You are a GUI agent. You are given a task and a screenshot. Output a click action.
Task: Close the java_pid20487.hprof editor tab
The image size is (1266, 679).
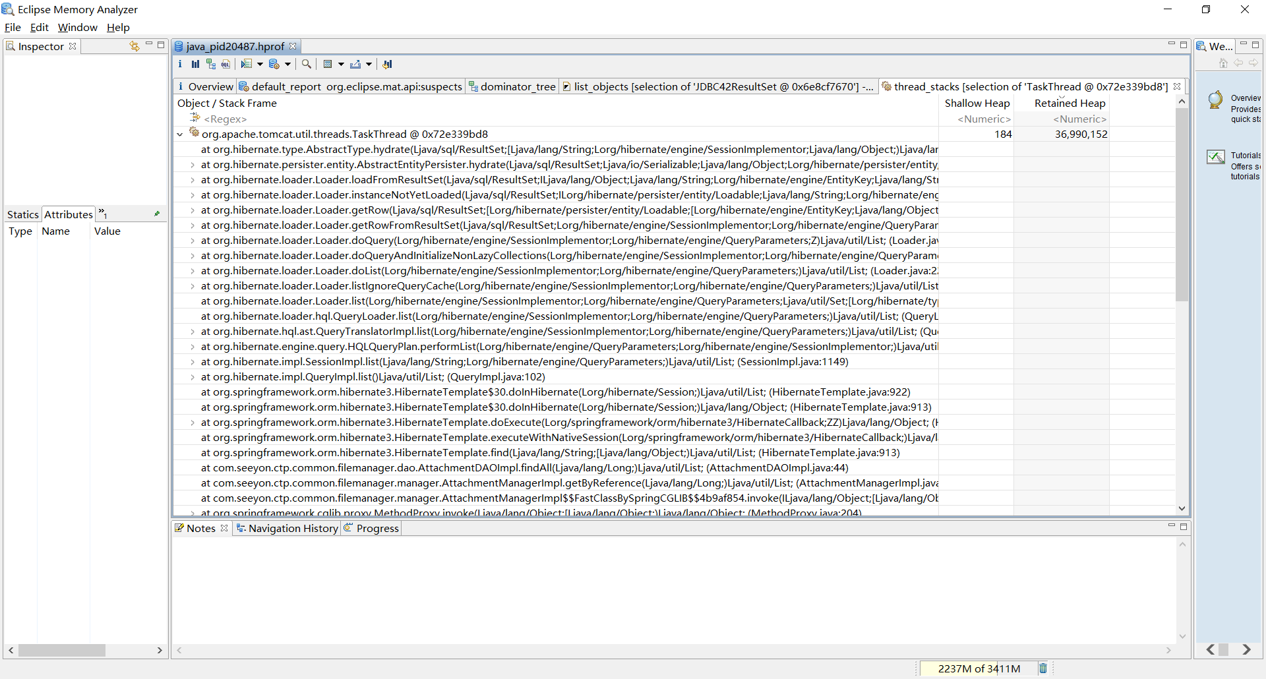(293, 46)
